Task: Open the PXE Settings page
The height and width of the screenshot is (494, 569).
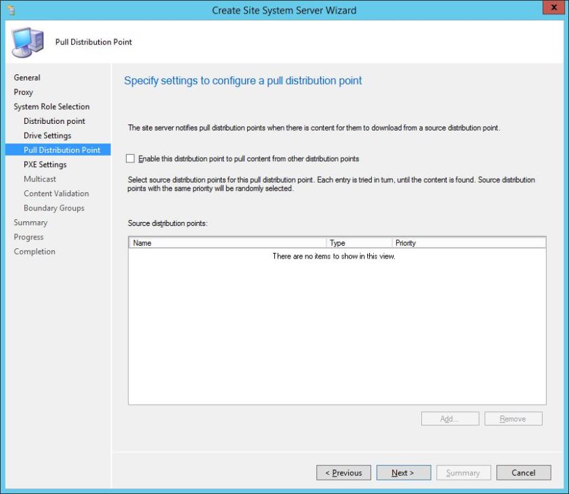Action: pyautogui.click(x=45, y=164)
